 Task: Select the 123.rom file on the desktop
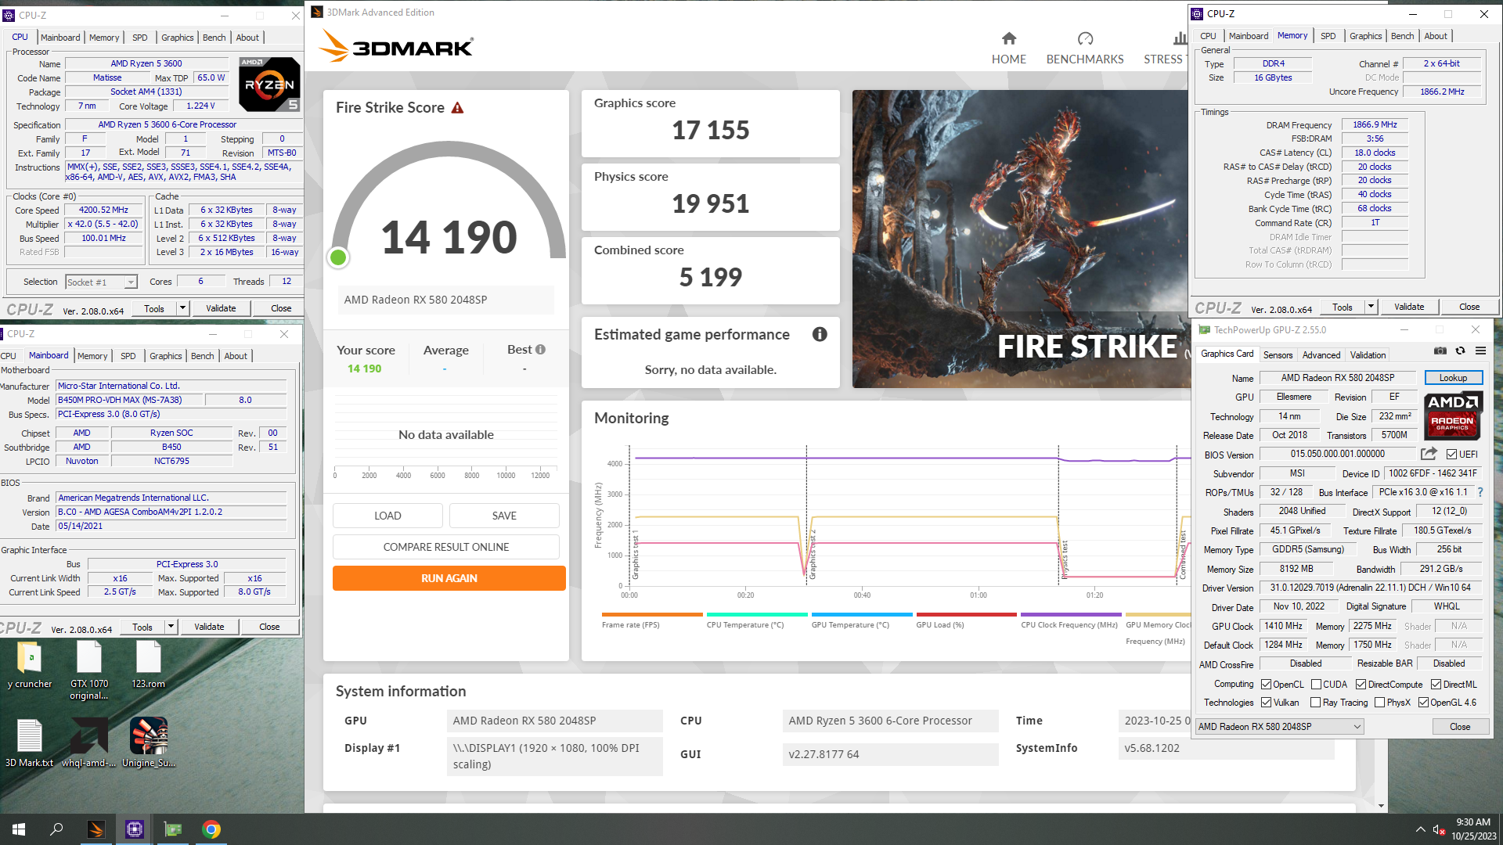[x=148, y=666]
